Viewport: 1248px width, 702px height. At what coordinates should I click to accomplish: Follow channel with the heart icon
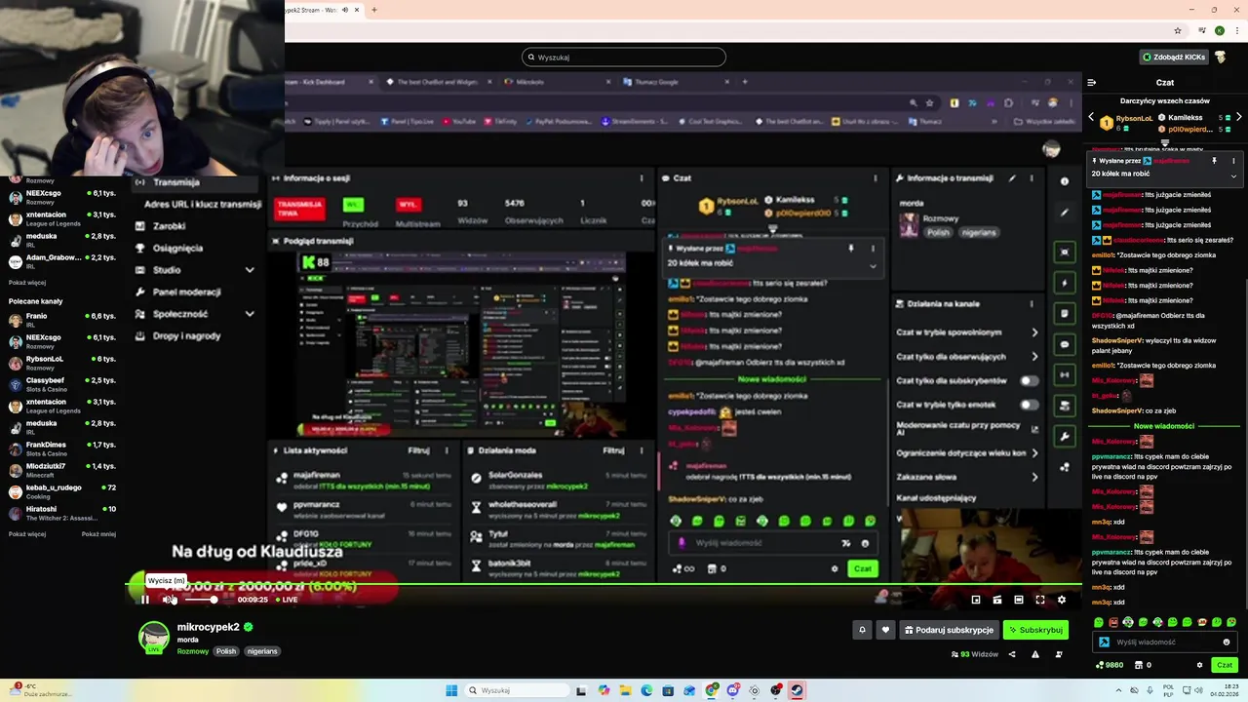(x=885, y=630)
